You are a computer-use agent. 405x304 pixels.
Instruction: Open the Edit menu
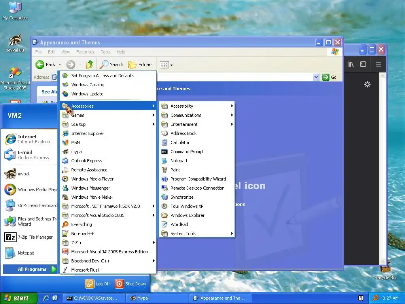(51, 52)
